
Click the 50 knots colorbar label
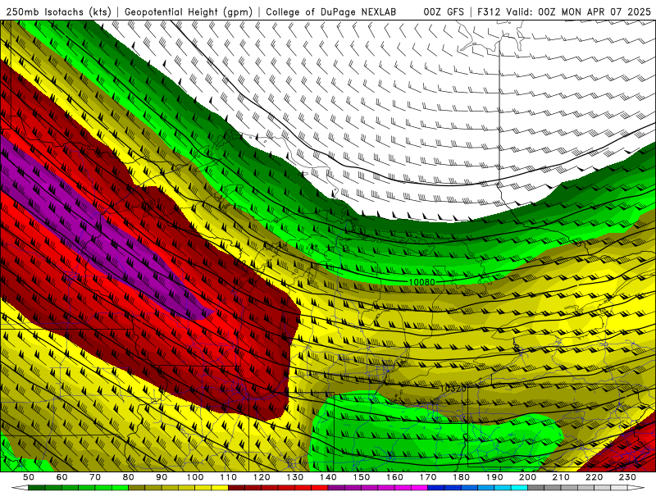(x=29, y=476)
